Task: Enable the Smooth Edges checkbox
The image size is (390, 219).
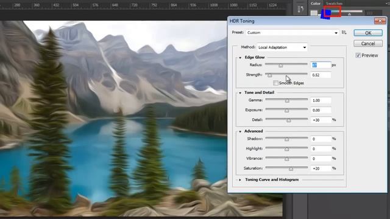Action: coord(275,83)
